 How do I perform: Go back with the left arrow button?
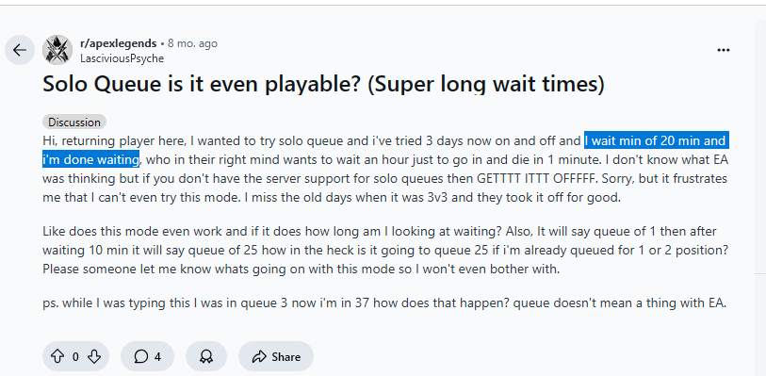(x=20, y=50)
